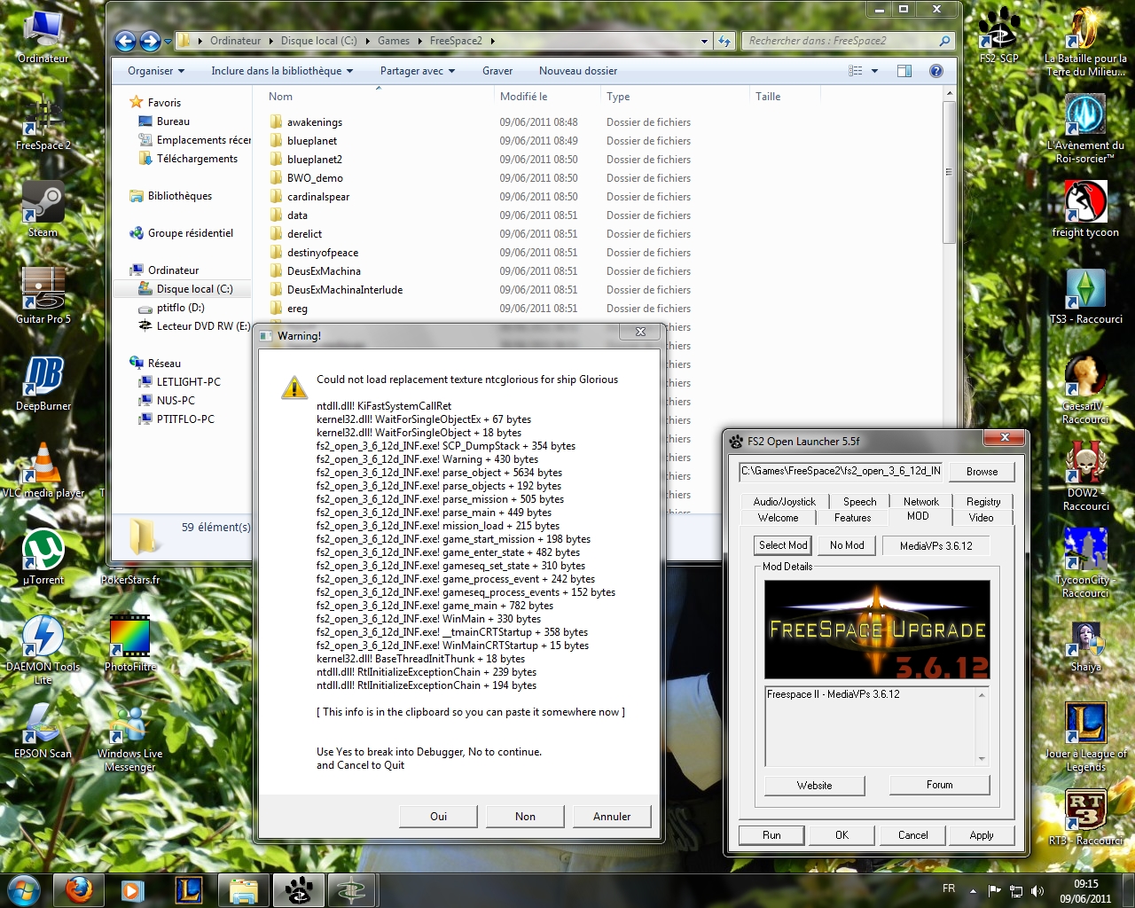The width and height of the screenshot is (1135, 908).
Task: Switch to the Speech tab in launcher
Action: click(x=859, y=501)
